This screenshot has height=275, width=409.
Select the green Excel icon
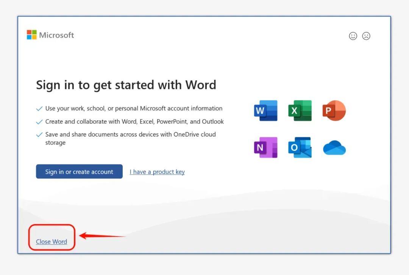[x=300, y=110]
